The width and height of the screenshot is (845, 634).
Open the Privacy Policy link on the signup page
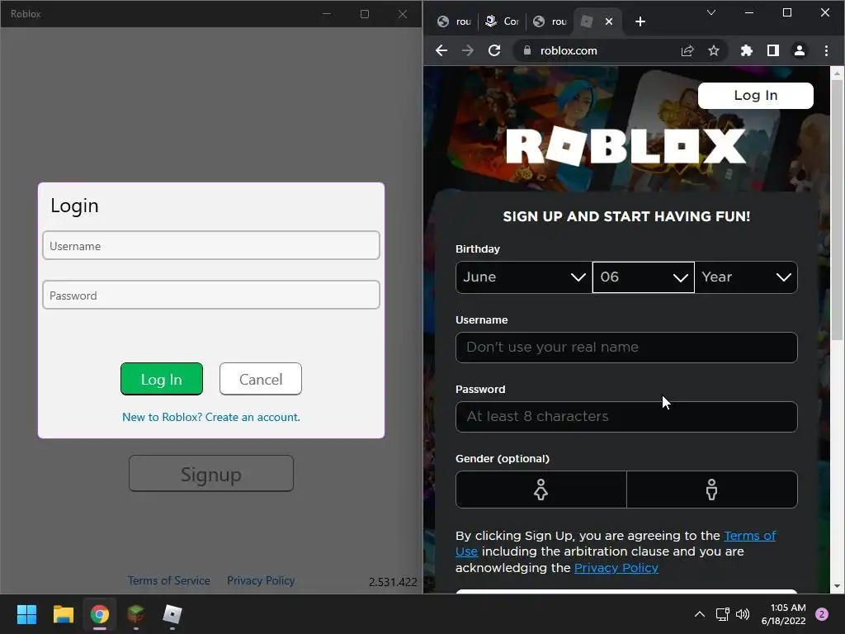coord(616,568)
